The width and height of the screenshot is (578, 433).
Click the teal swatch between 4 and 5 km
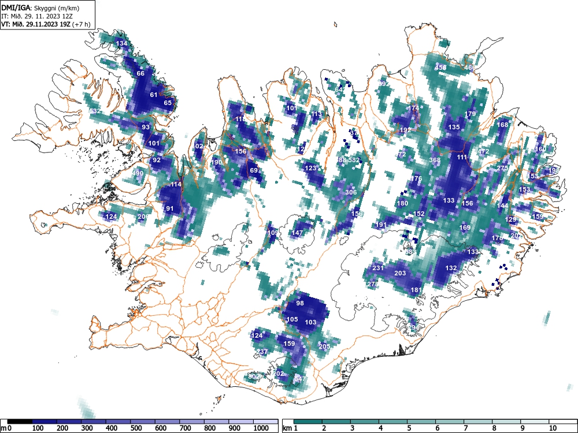tap(393, 421)
